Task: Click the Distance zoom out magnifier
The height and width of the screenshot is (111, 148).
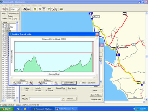Action: (40, 83)
